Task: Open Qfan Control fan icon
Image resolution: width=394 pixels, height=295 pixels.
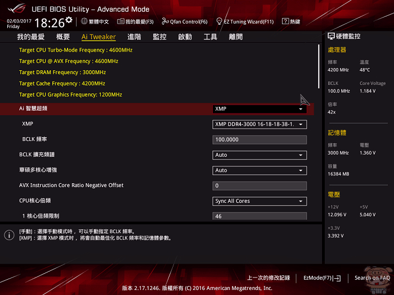Action: [165, 21]
